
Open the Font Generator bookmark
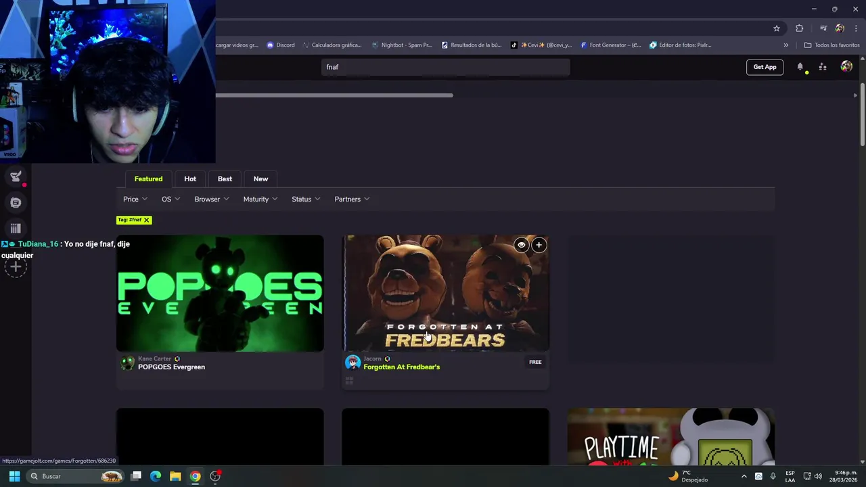coord(611,45)
